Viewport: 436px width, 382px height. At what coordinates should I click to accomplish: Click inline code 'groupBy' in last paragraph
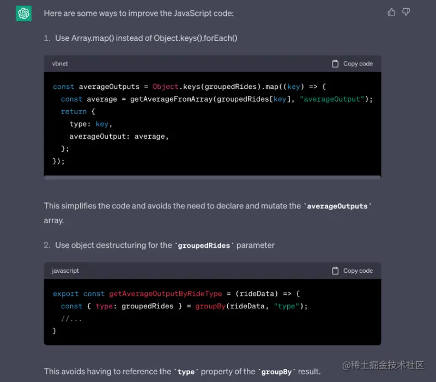tap(276, 372)
